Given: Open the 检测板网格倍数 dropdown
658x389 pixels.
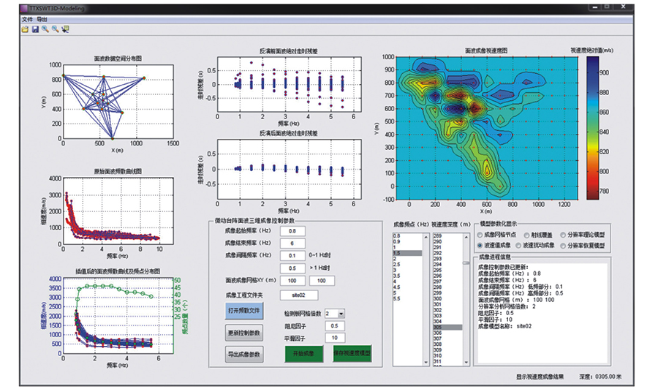Looking at the screenshot, I should (341, 313).
